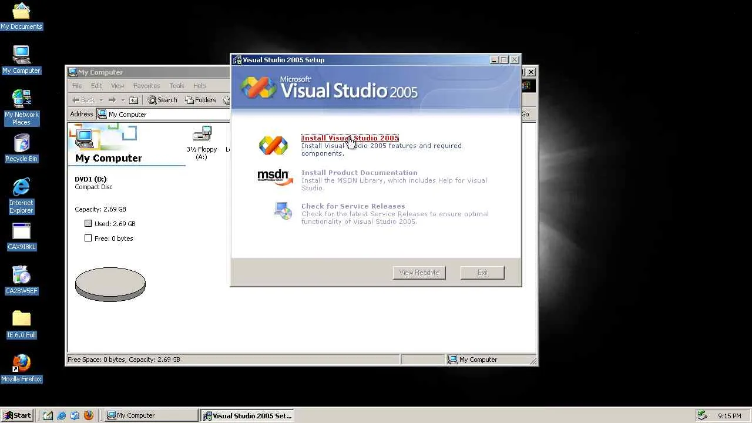Viewport: 752px width, 423px height.
Task: Open My Documents desktop icon
Action: click(21, 16)
